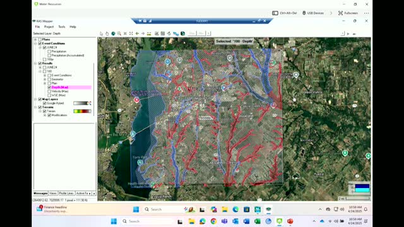404x227 pixels.
Task: Click the dark teal cube toolbar icon
Action: [x=182, y=33]
